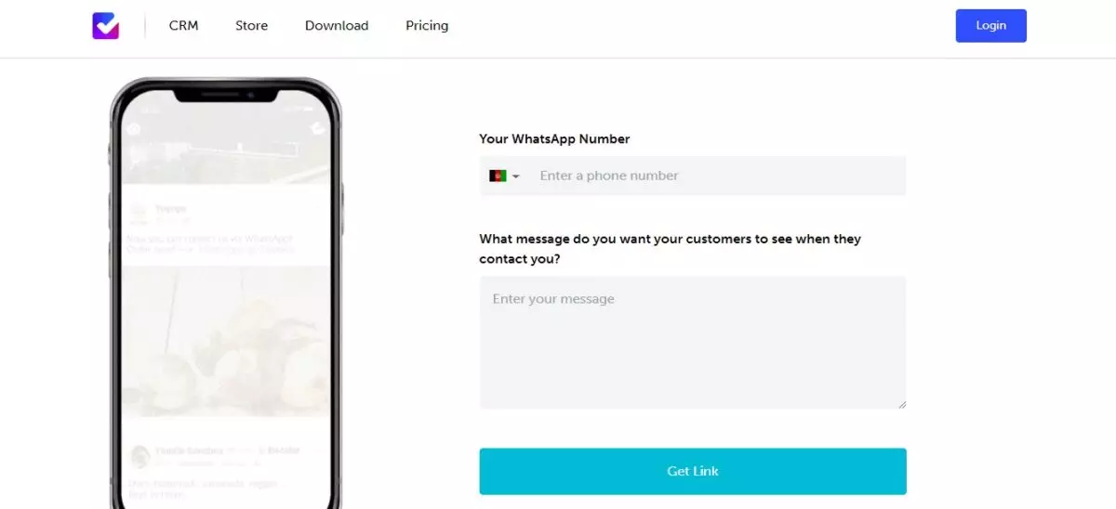Click the phone's top banner photo
This screenshot has height=509, width=1116.
coord(226,149)
